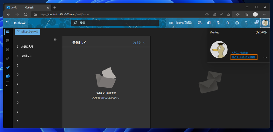Viewport: 273px width, 132px height.
Task: Click サインアウト to sign out
Action: (261, 33)
